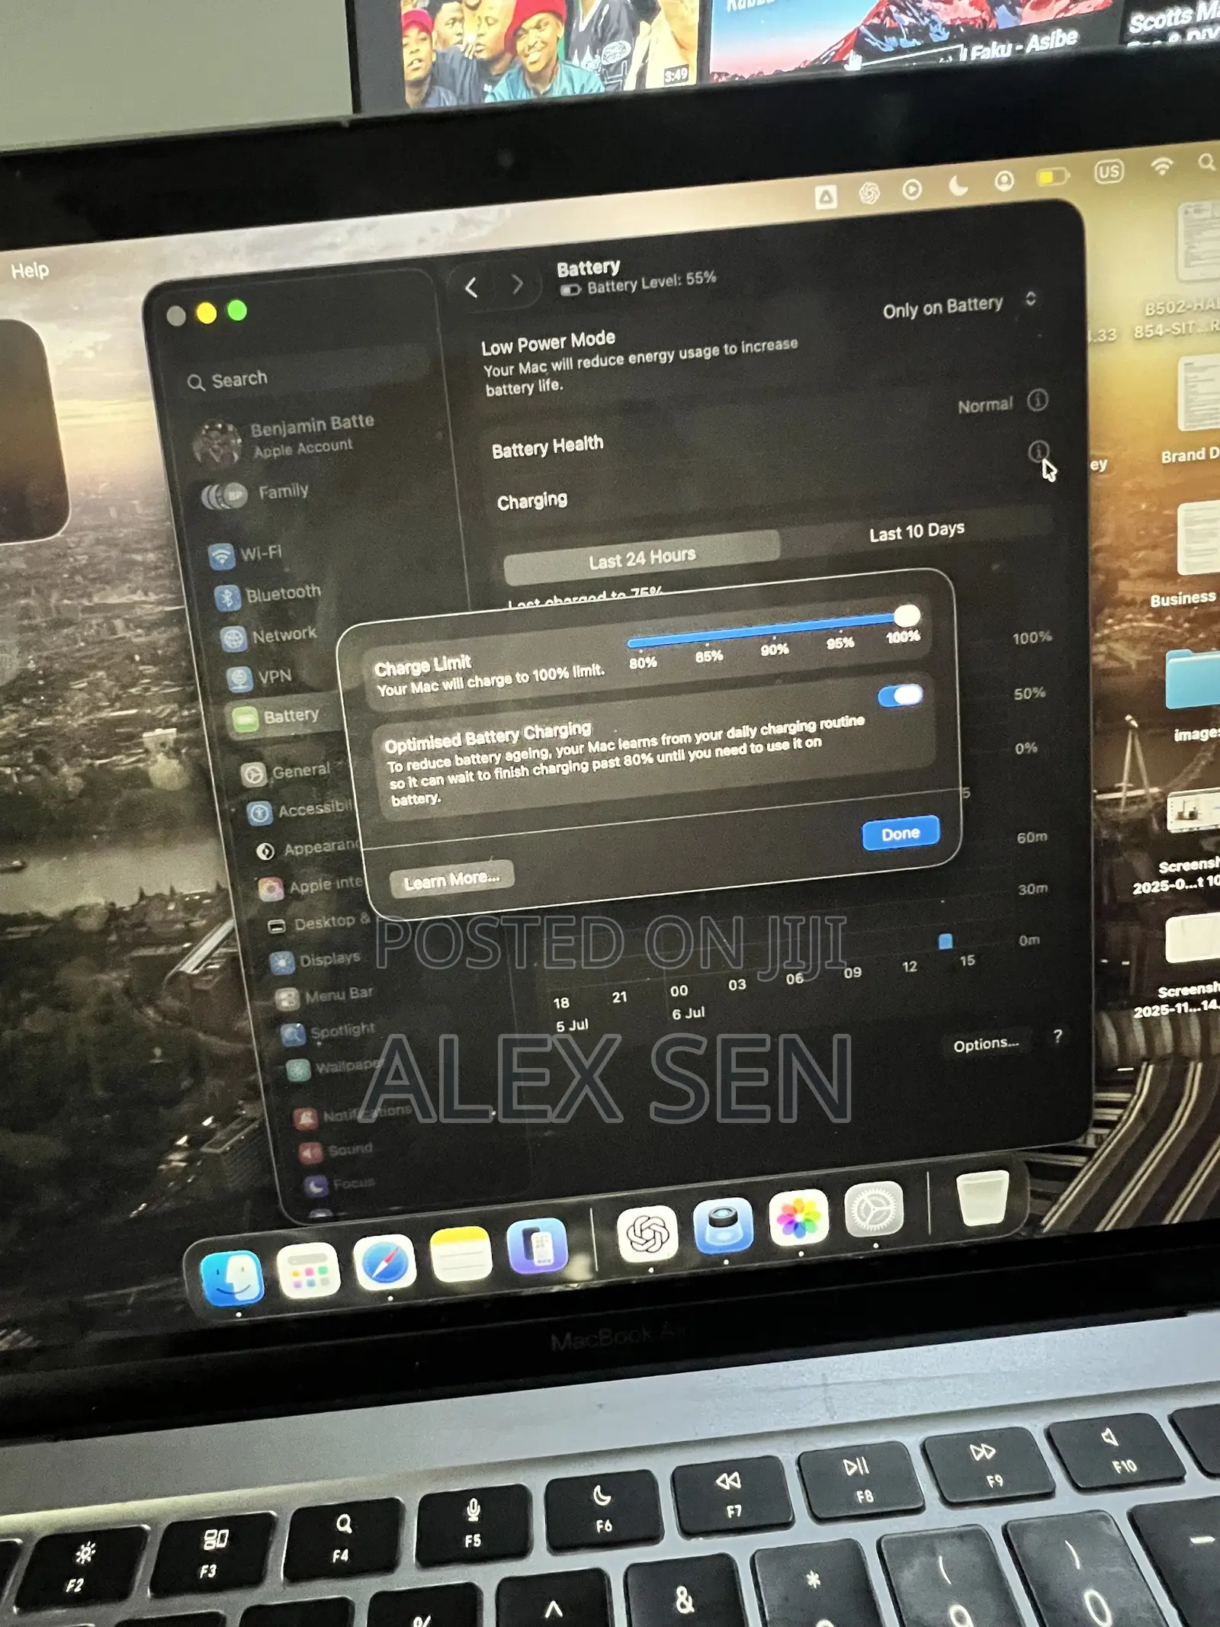Open the Trash in the Dock

[982, 1199]
